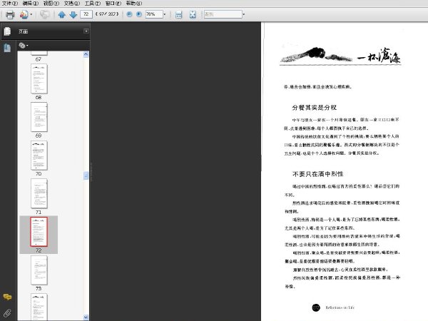Screen dimensions: 428x321
Task: Open the Comments panel sidebar icon
Action: (7, 297)
